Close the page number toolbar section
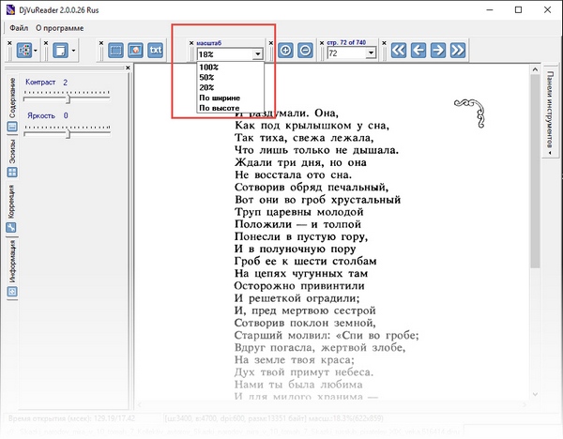Screen dimensions: 563x439 (322, 43)
